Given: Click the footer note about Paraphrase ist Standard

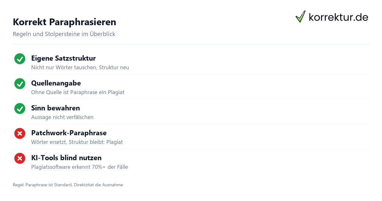Looking at the screenshot, I should click(68, 185).
